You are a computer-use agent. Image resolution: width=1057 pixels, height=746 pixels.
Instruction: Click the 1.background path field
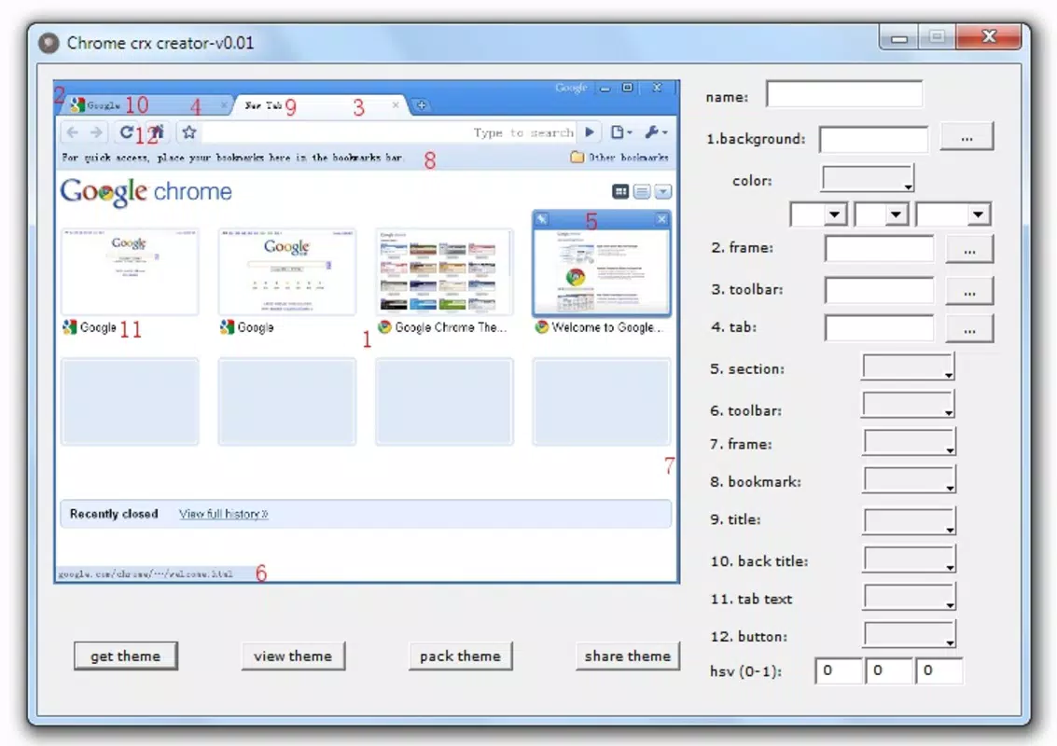[873, 140]
